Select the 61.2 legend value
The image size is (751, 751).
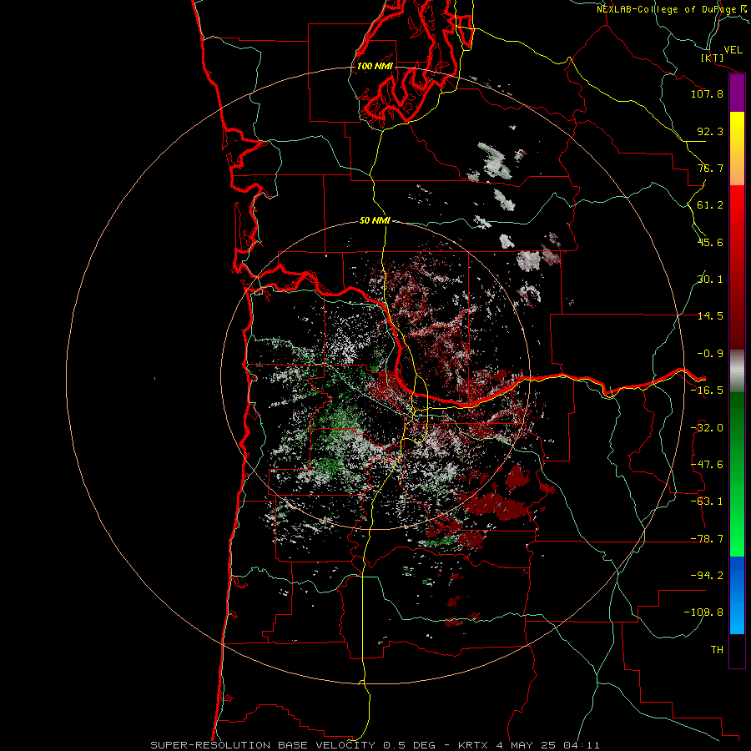tap(710, 205)
